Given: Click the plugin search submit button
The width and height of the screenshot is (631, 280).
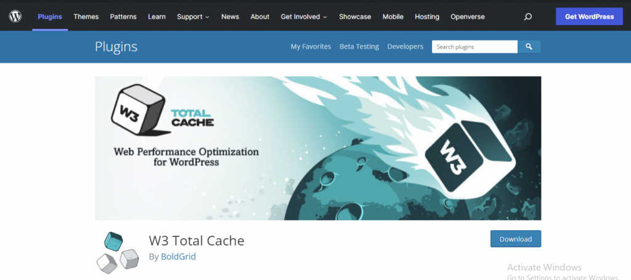Looking at the screenshot, I should tap(529, 47).
